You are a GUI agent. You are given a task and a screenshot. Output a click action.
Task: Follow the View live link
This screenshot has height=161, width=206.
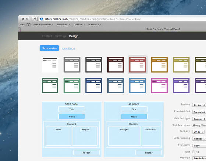point(68,48)
